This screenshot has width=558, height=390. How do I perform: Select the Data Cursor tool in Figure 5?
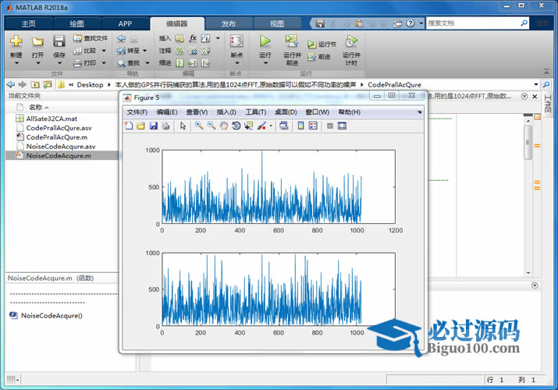click(x=248, y=126)
